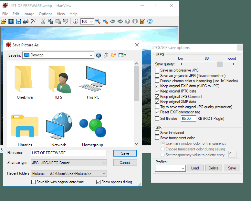Open the Image menu
251x201 pixels.
click(29, 14)
